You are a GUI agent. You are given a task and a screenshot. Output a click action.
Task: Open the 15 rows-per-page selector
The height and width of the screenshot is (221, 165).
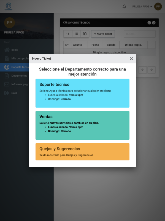68,34
